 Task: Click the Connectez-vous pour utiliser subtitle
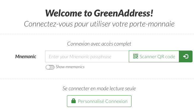(99, 24)
